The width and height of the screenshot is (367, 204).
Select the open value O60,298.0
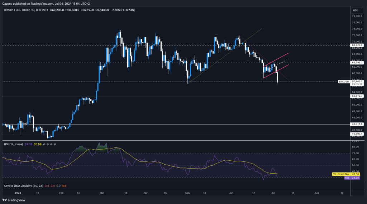tap(57, 10)
